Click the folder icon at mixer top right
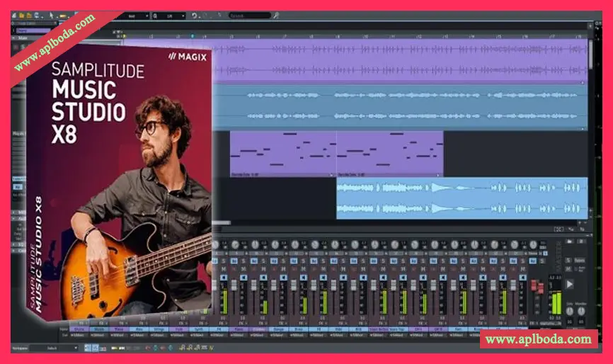Viewport: 613px width, 364px height. coord(570,241)
